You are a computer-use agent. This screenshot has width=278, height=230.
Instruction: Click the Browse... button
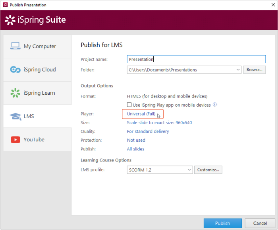tap(254, 70)
